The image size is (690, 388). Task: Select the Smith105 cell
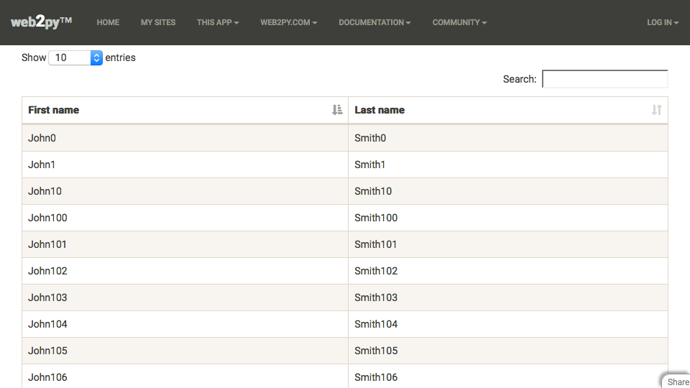click(508, 351)
